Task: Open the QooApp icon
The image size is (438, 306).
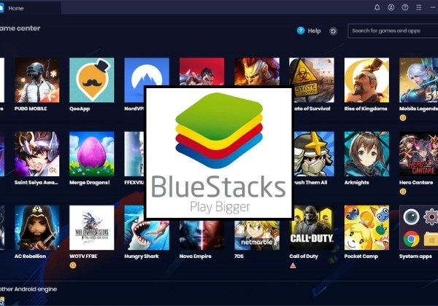Action: click(92, 80)
